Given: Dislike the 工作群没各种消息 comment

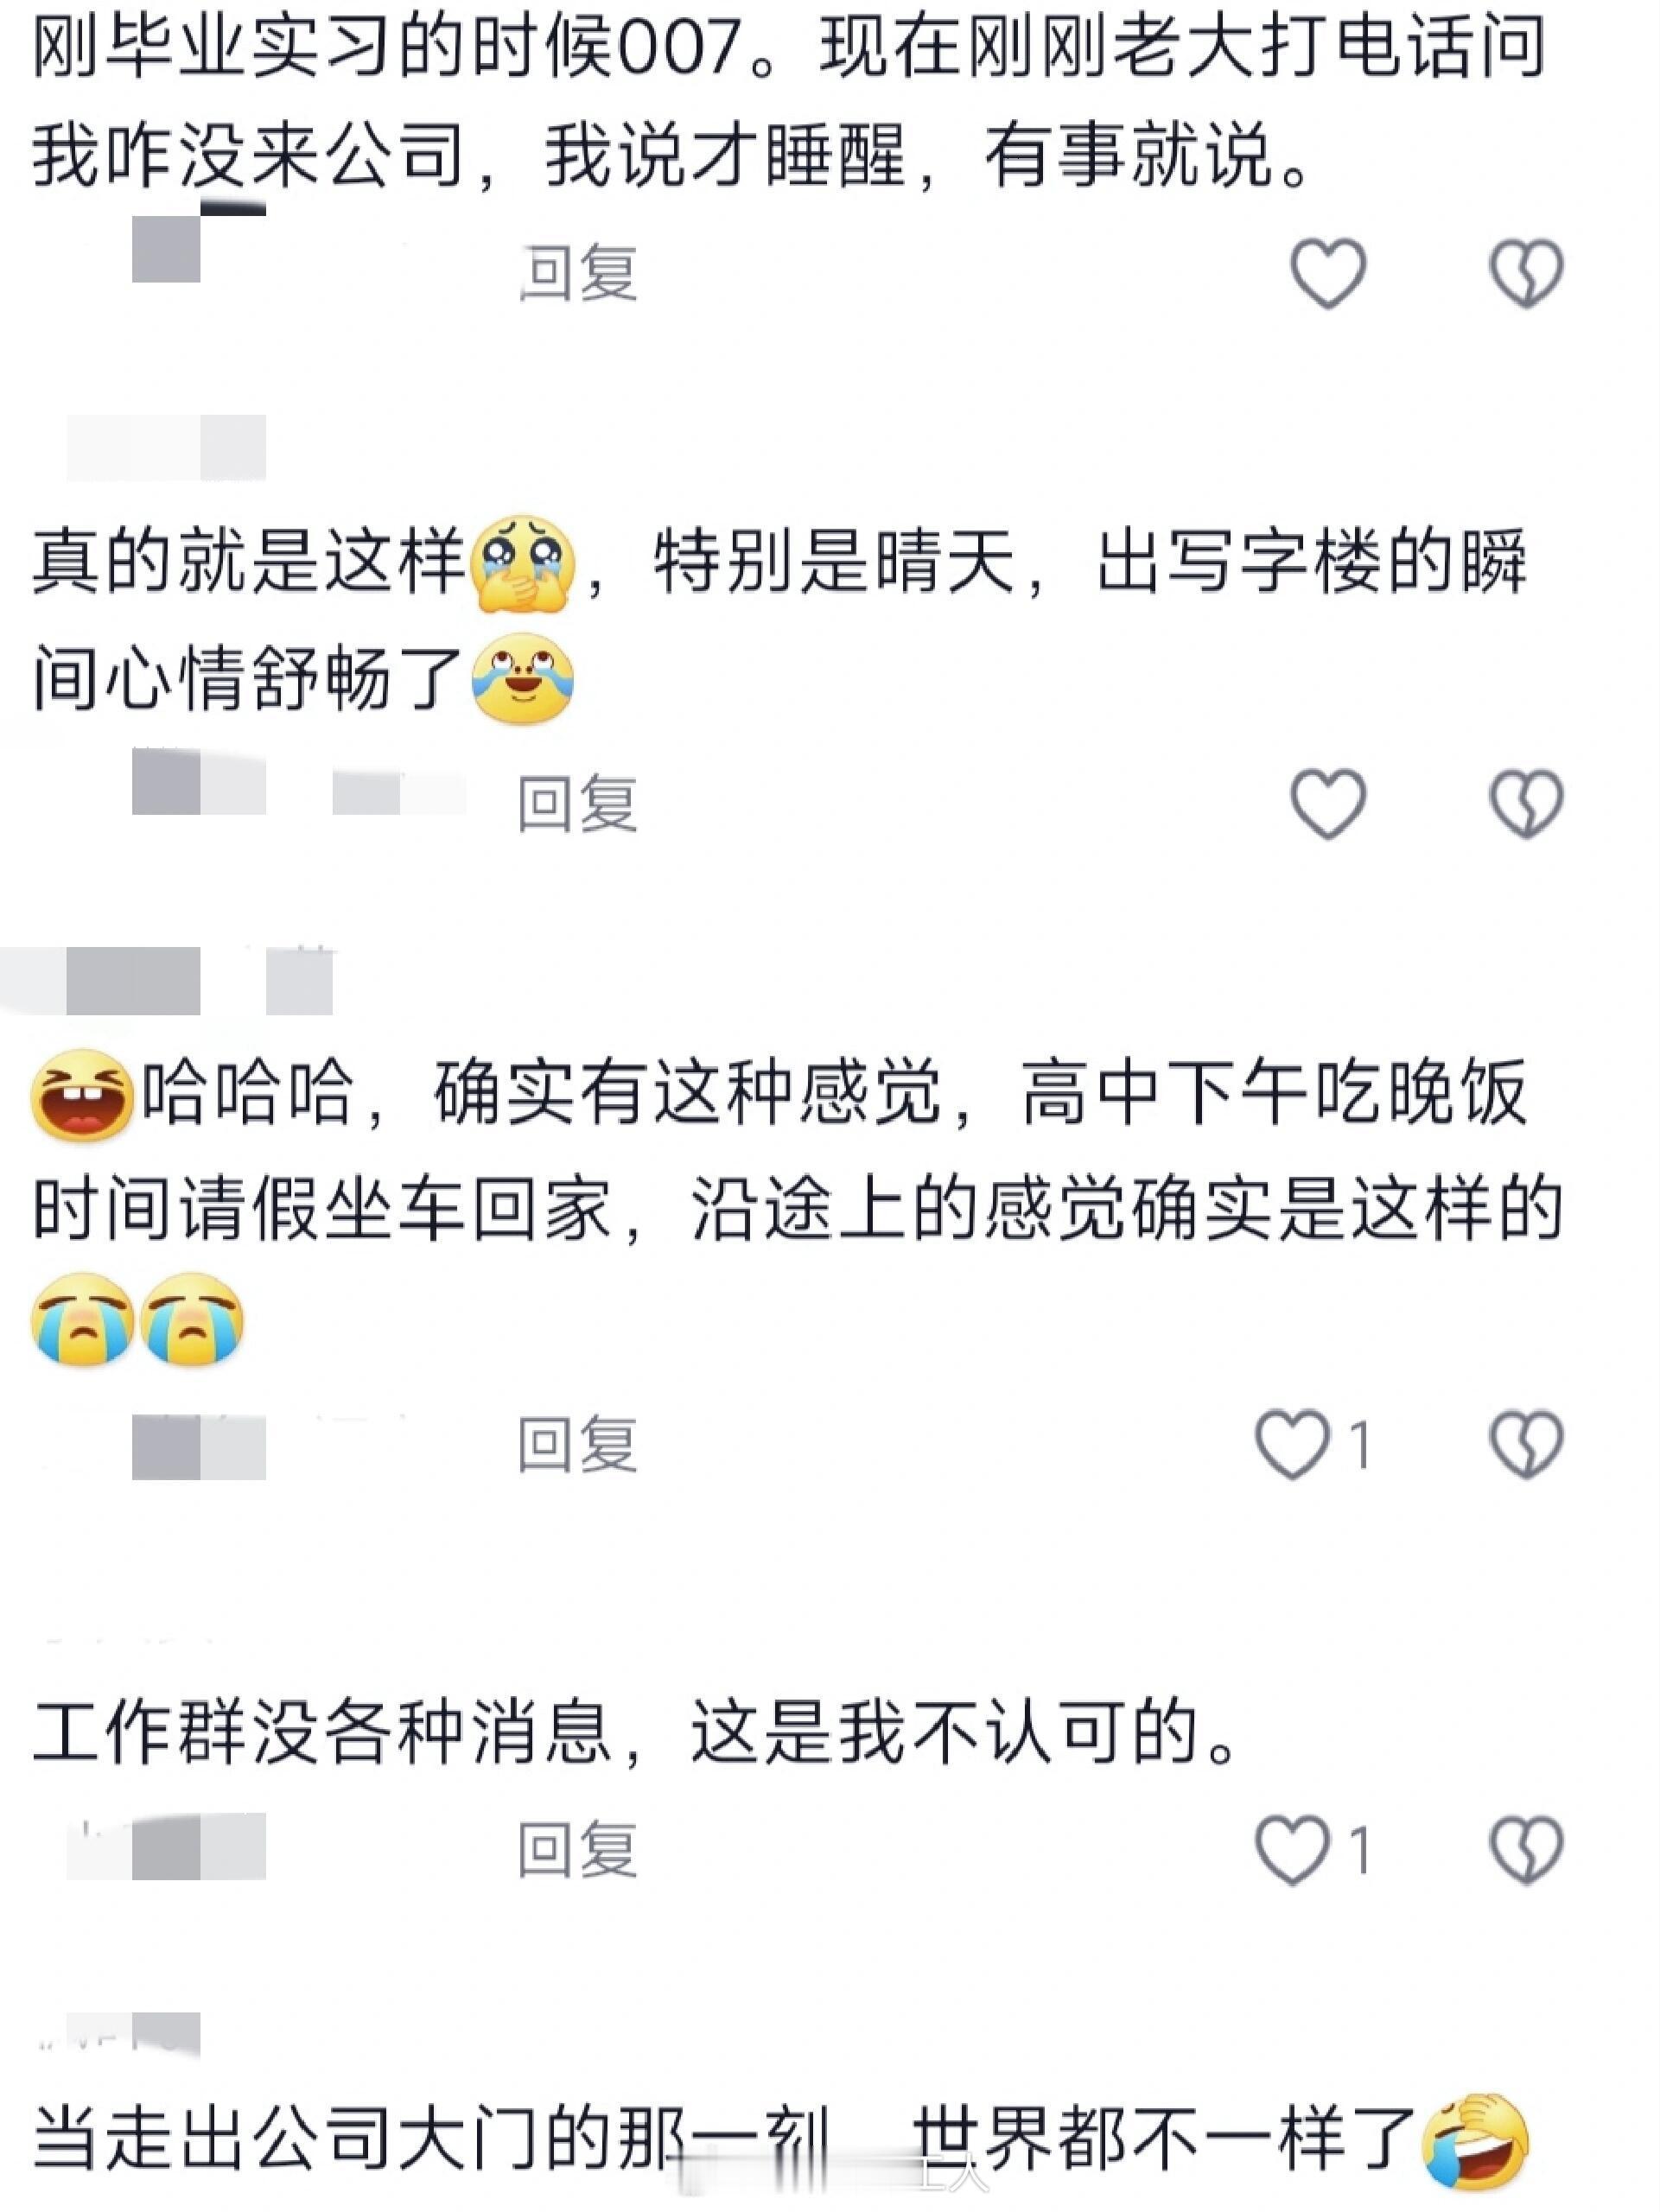Looking at the screenshot, I should 1526,1850.
